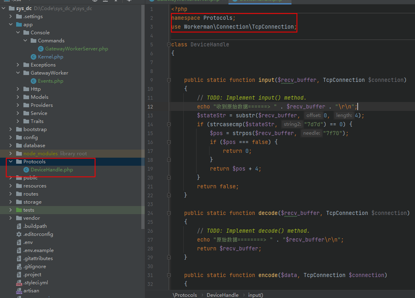Fold the decode function at line 24
The height and width of the screenshot is (298, 415).
pyautogui.click(x=169, y=213)
